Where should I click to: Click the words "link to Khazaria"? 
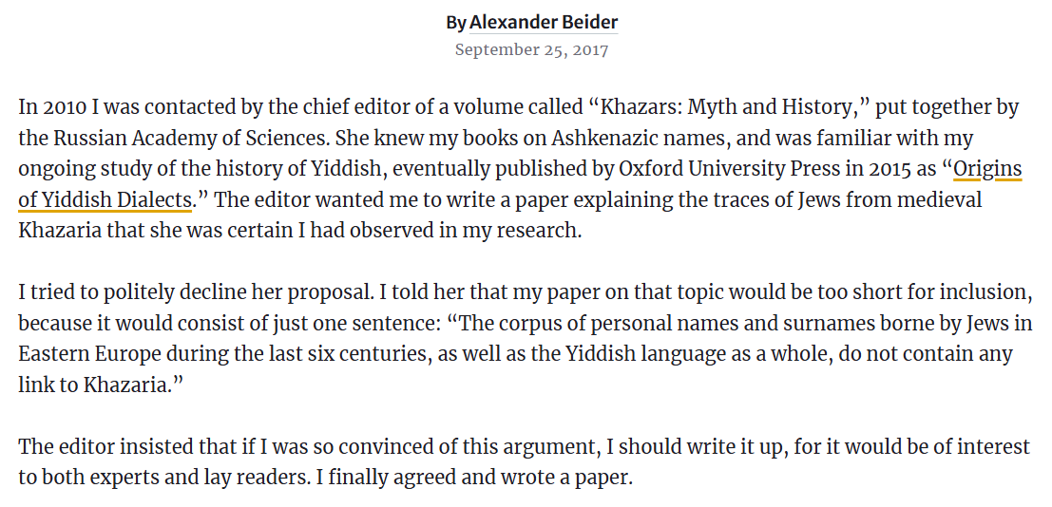[90, 385]
